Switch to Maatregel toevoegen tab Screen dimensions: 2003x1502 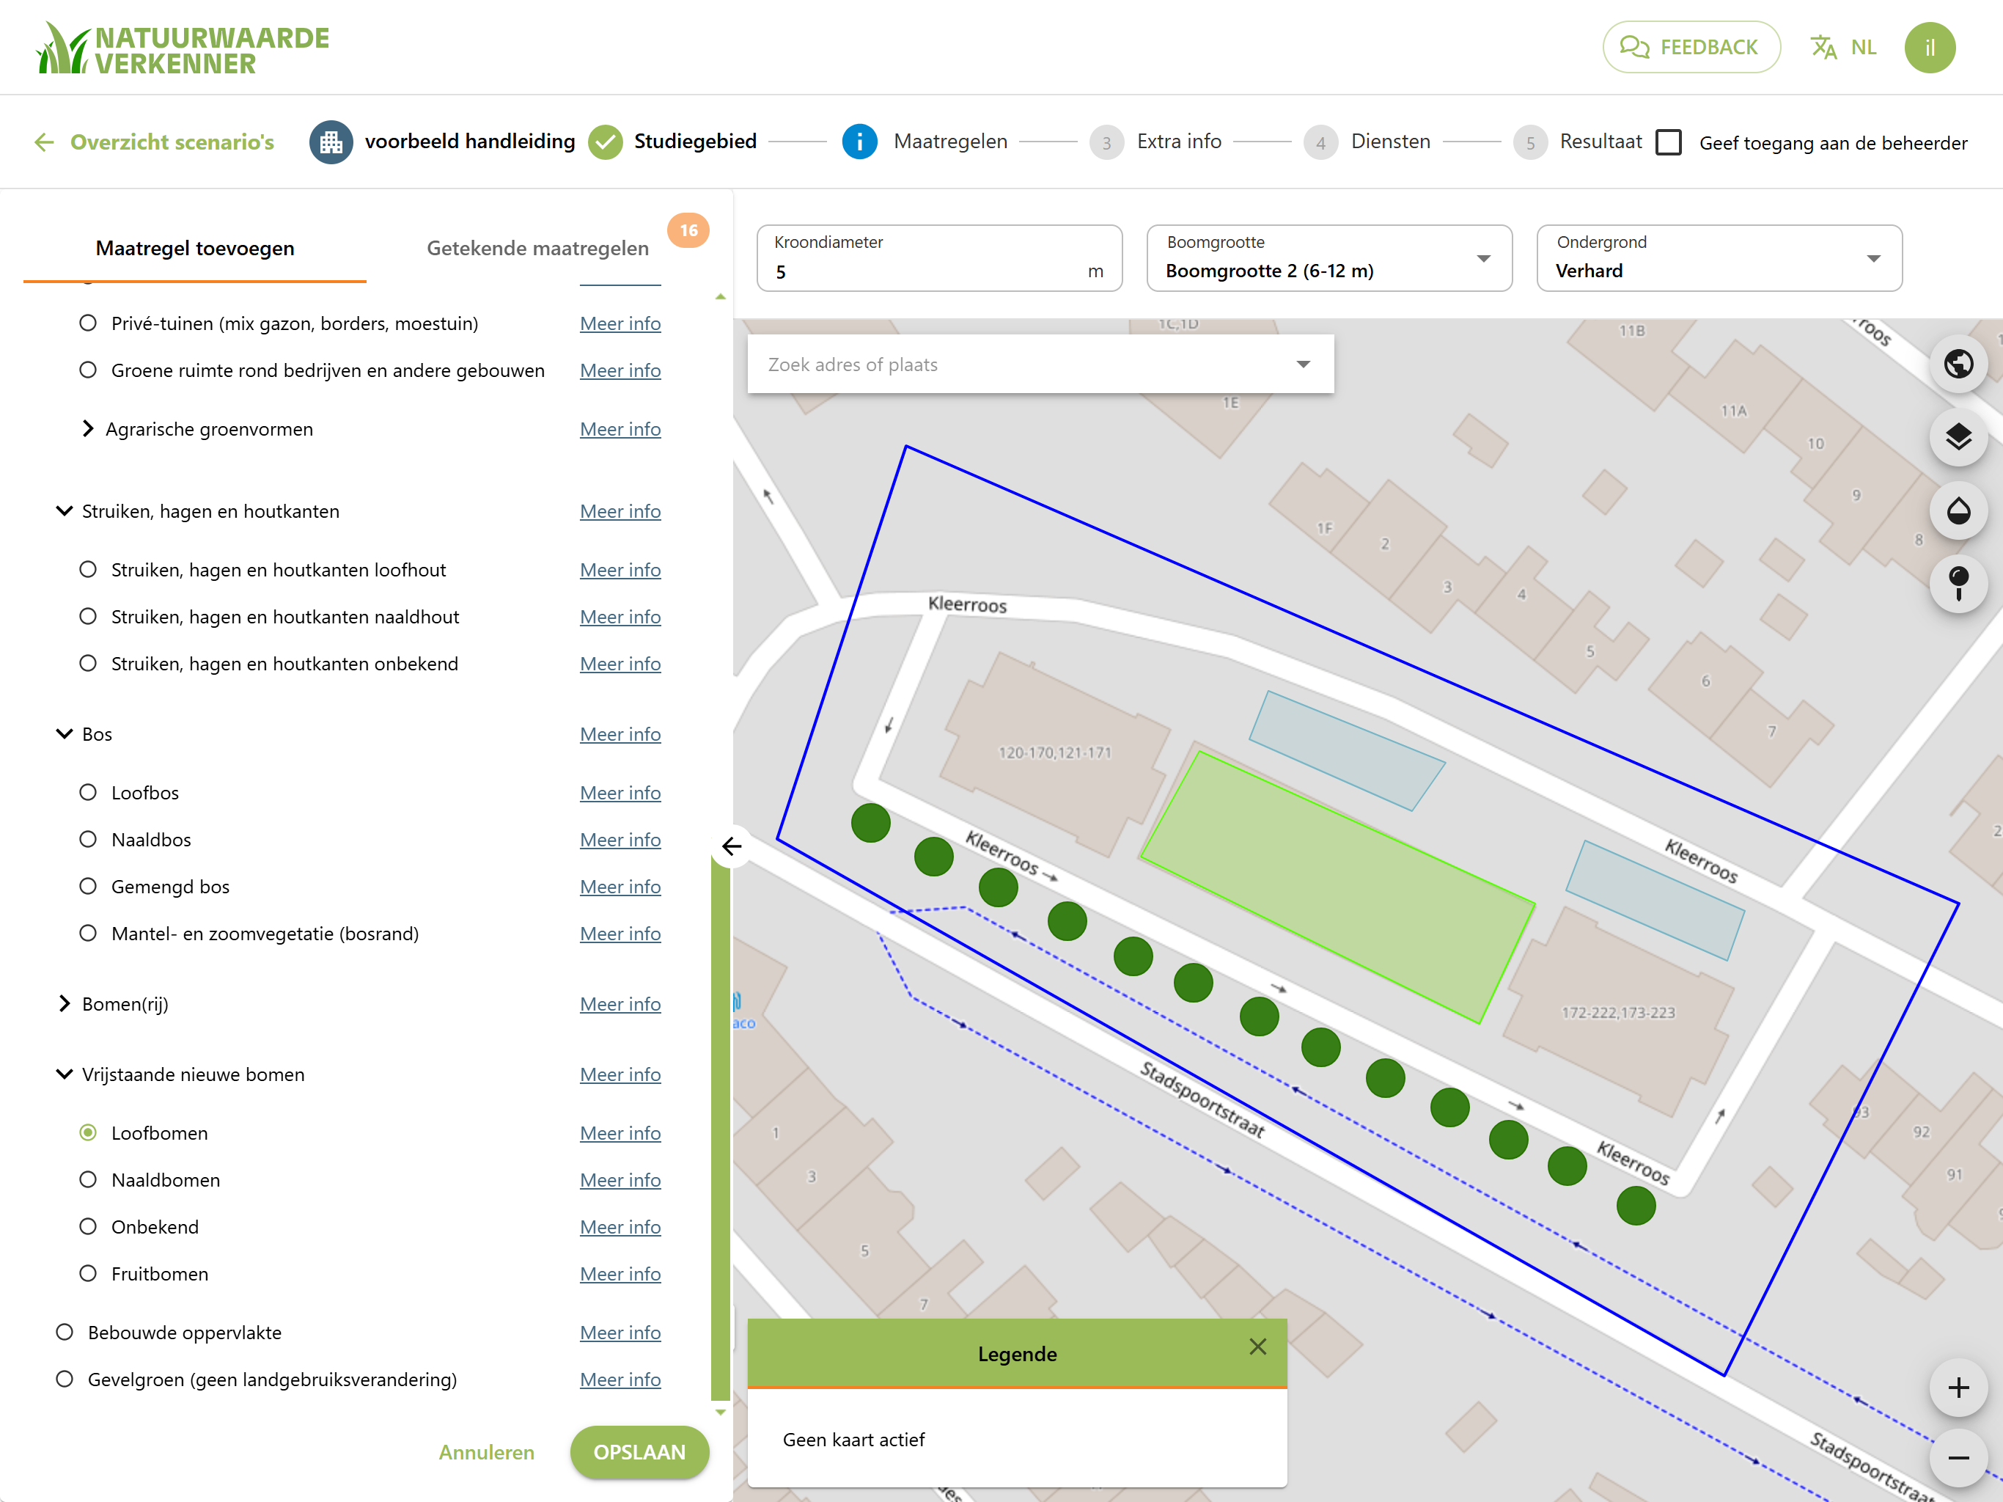click(195, 248)
